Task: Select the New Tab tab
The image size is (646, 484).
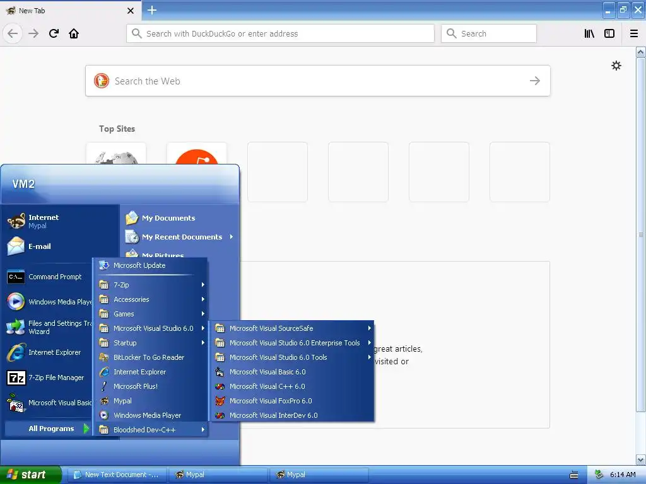Action: click(71, 11)
